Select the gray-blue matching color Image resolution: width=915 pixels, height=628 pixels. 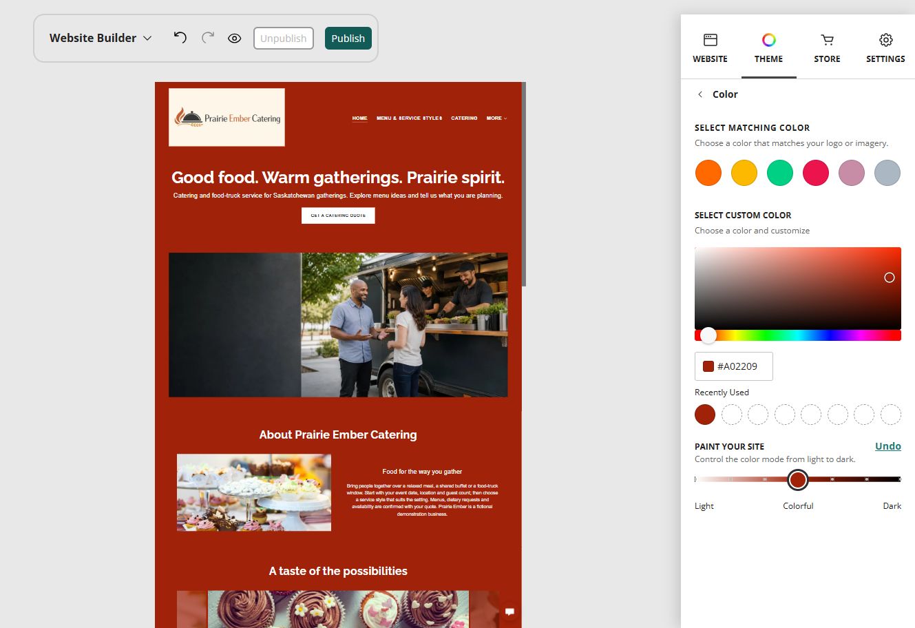pos(887,173)
